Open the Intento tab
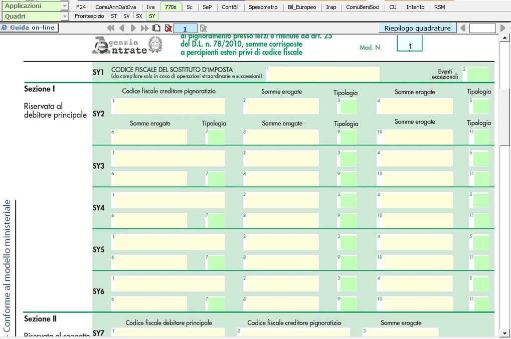Screen dimensions: 511x339 415,7
